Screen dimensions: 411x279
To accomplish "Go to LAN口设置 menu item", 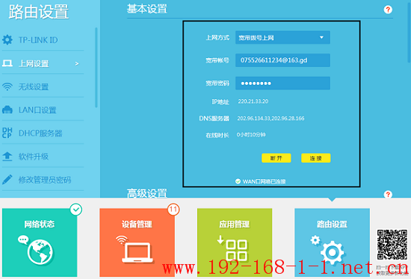I will [43, 110].
